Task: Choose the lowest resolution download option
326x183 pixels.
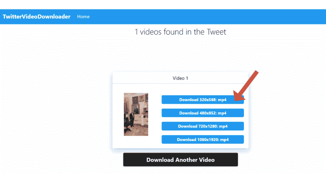Action: click(203, 99)
